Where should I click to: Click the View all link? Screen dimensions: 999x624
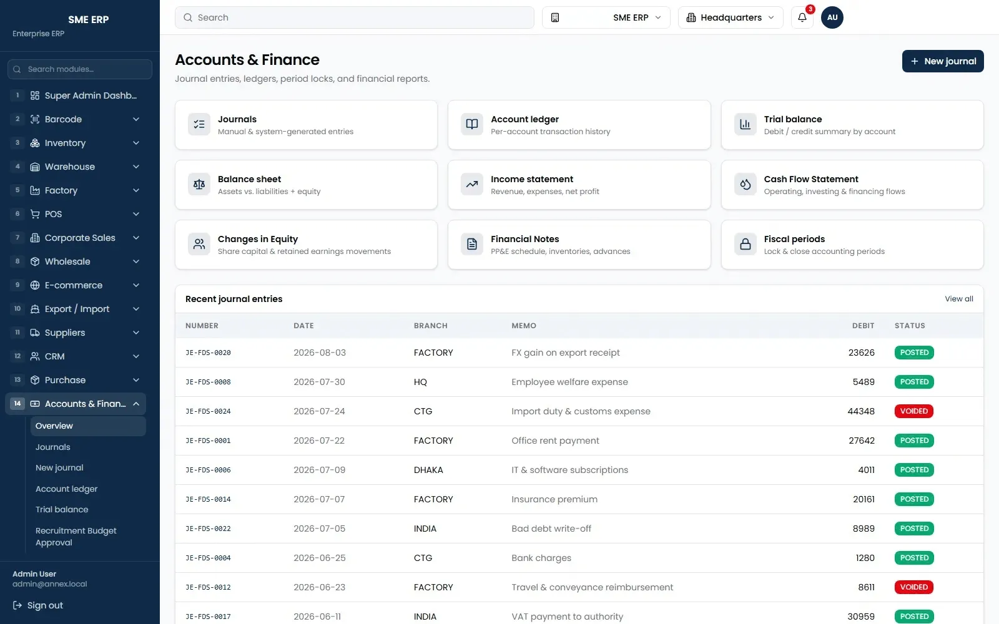point(959,299)
